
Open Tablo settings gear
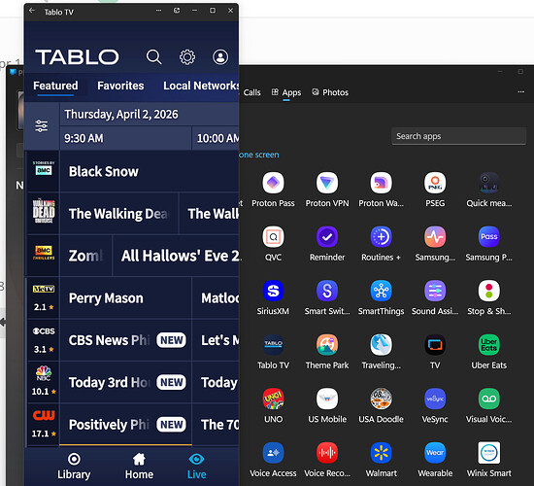point(187,57)
